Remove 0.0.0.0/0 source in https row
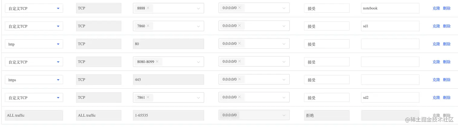458x127 pixels. [x=239, y=80]
